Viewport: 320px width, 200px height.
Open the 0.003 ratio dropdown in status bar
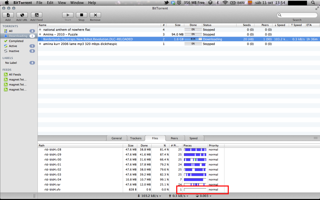click(203, 196)
